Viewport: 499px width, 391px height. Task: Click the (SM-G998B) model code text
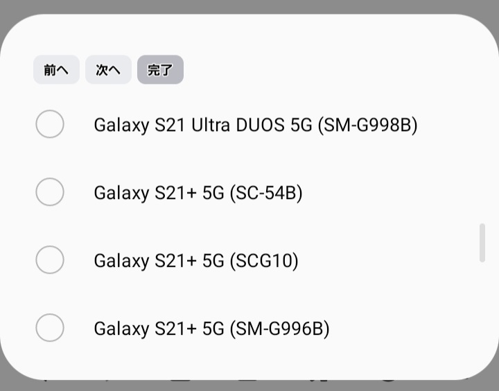[x=367, y=125]
